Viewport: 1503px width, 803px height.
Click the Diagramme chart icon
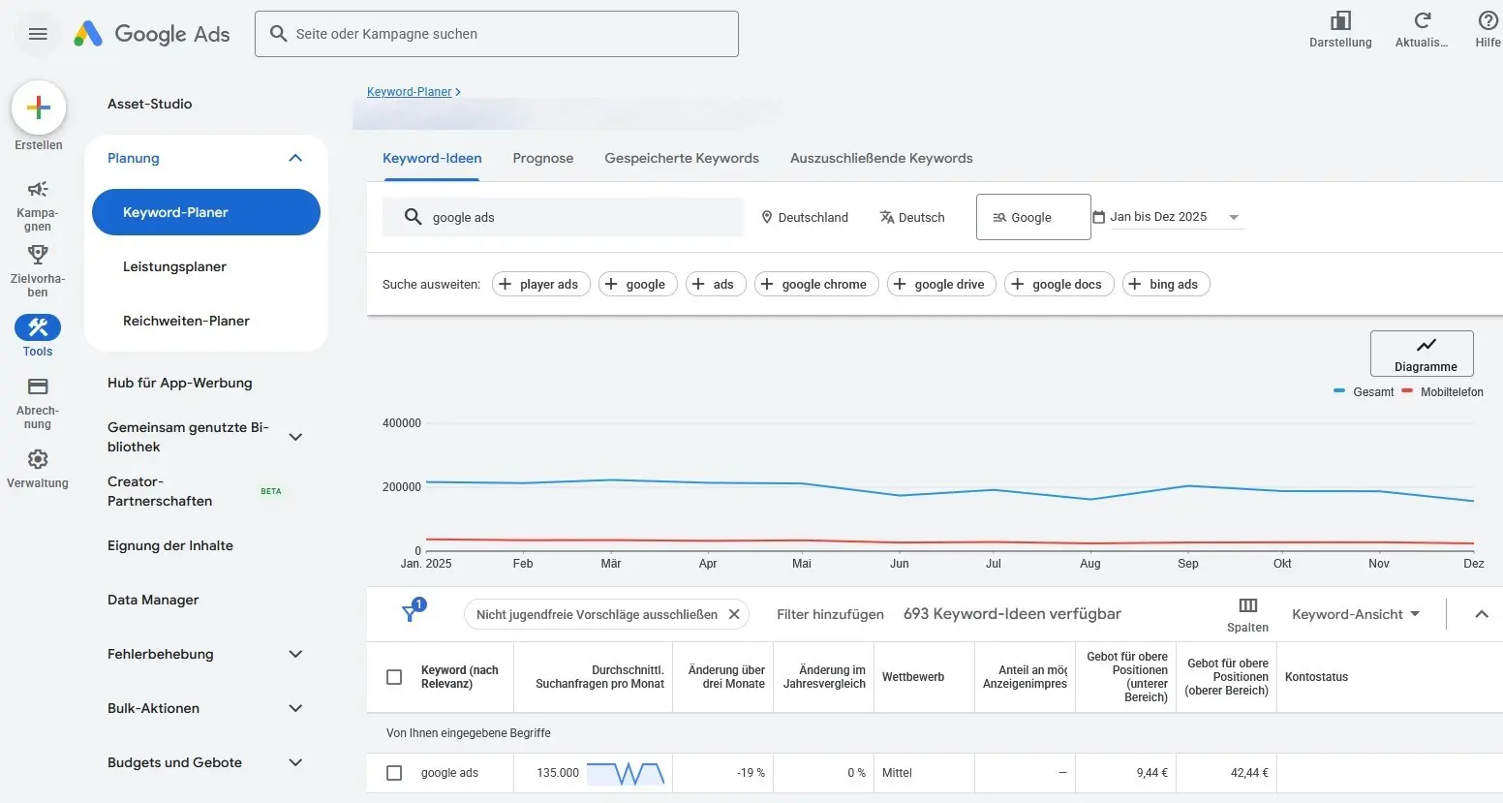pyautogui.click(x=1422, y=353)
